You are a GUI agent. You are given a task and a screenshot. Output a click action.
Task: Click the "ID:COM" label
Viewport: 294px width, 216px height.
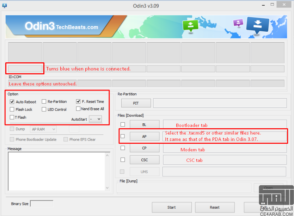(x=15, y=77)
